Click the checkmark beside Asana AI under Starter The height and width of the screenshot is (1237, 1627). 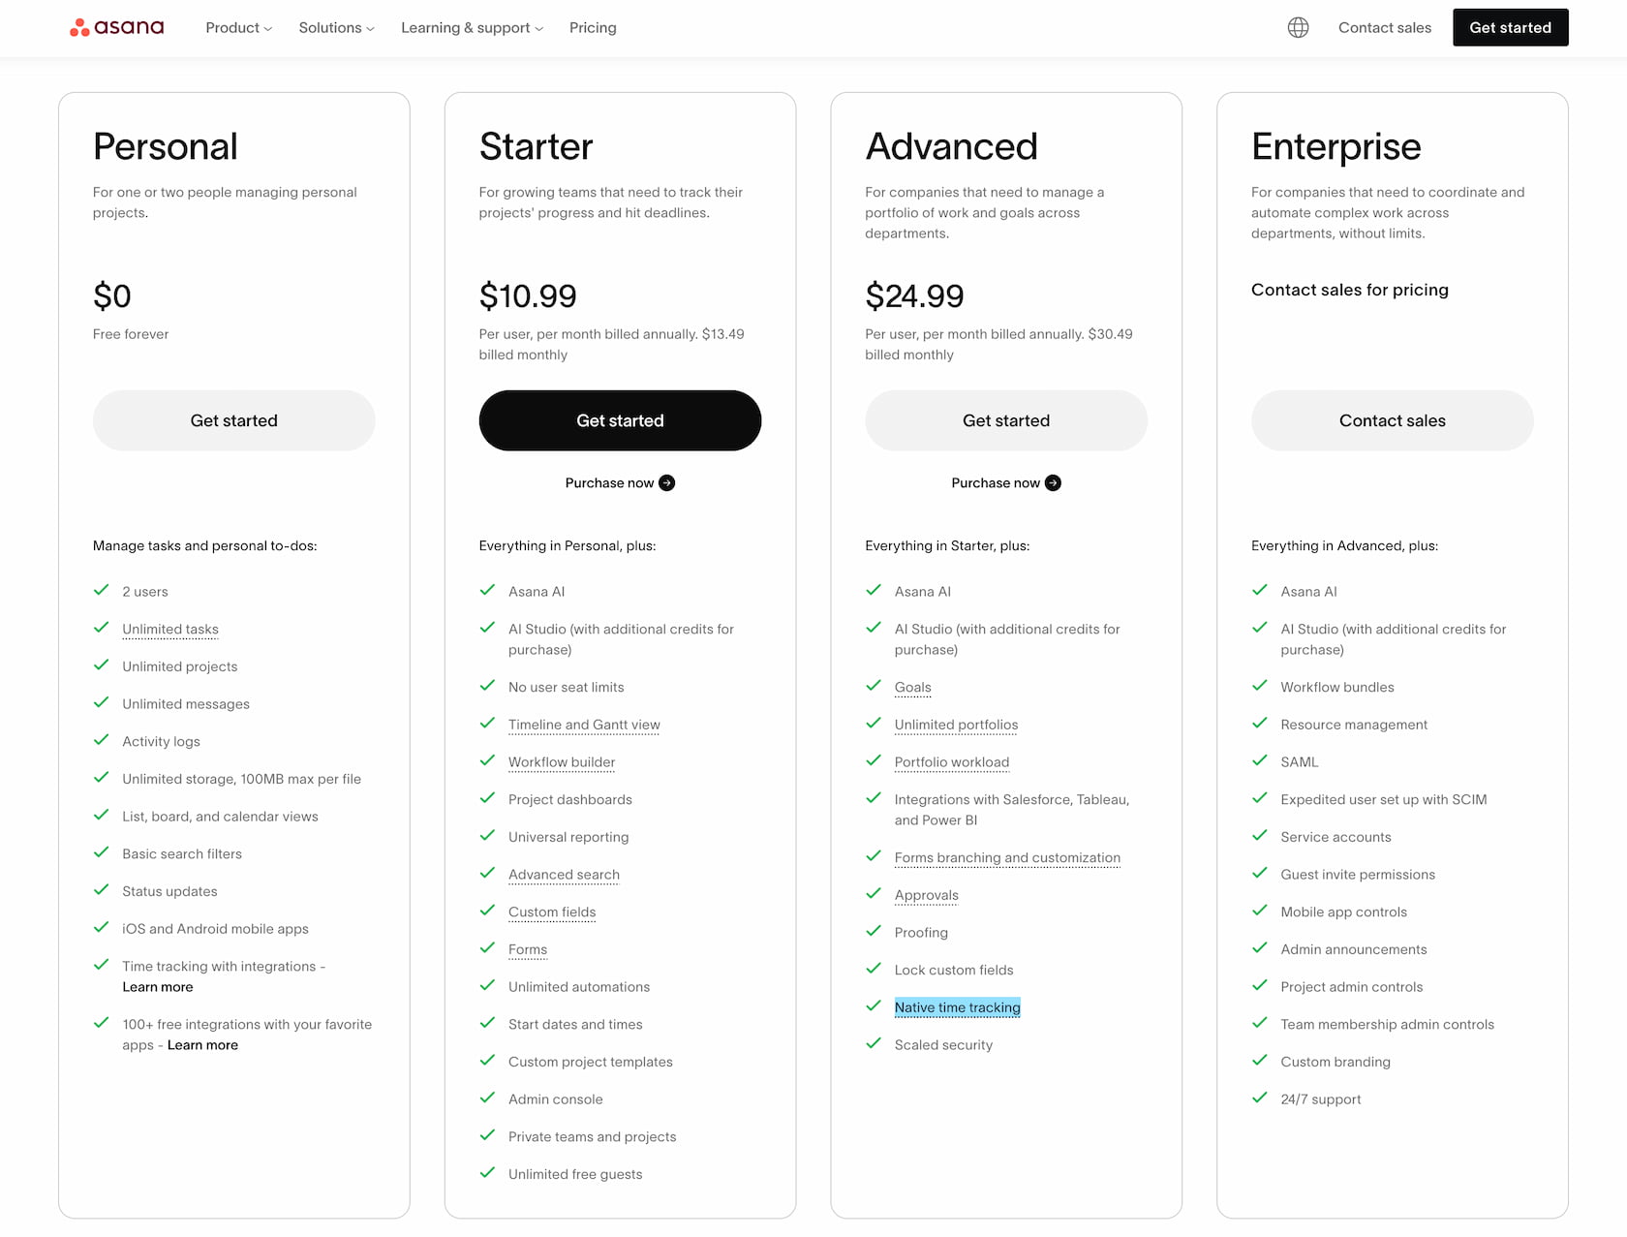tap(487, 589)
